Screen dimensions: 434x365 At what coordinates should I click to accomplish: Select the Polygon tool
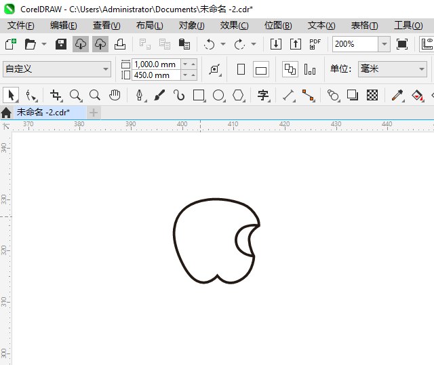point(239,95)
